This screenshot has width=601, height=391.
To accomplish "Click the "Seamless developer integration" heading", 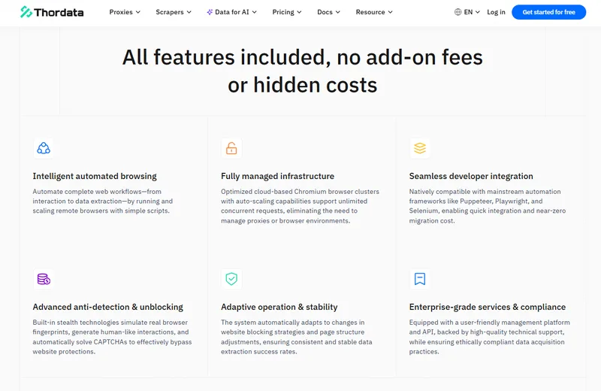I will tap(471, 176).
